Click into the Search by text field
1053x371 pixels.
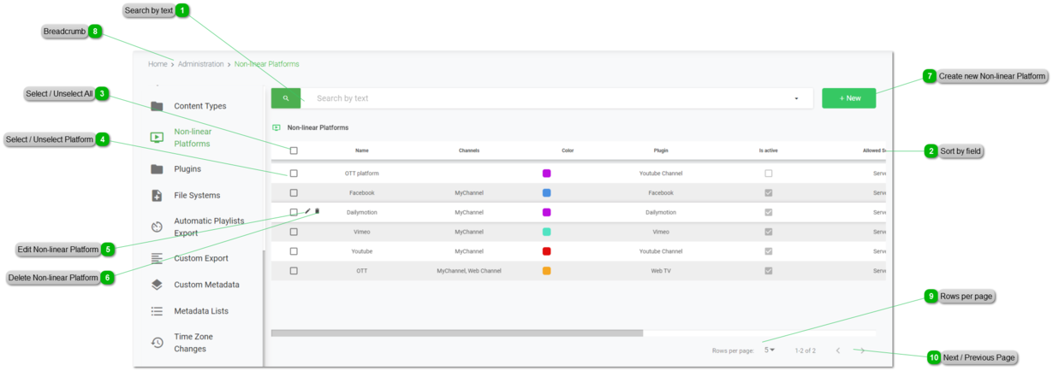[548, 98]
